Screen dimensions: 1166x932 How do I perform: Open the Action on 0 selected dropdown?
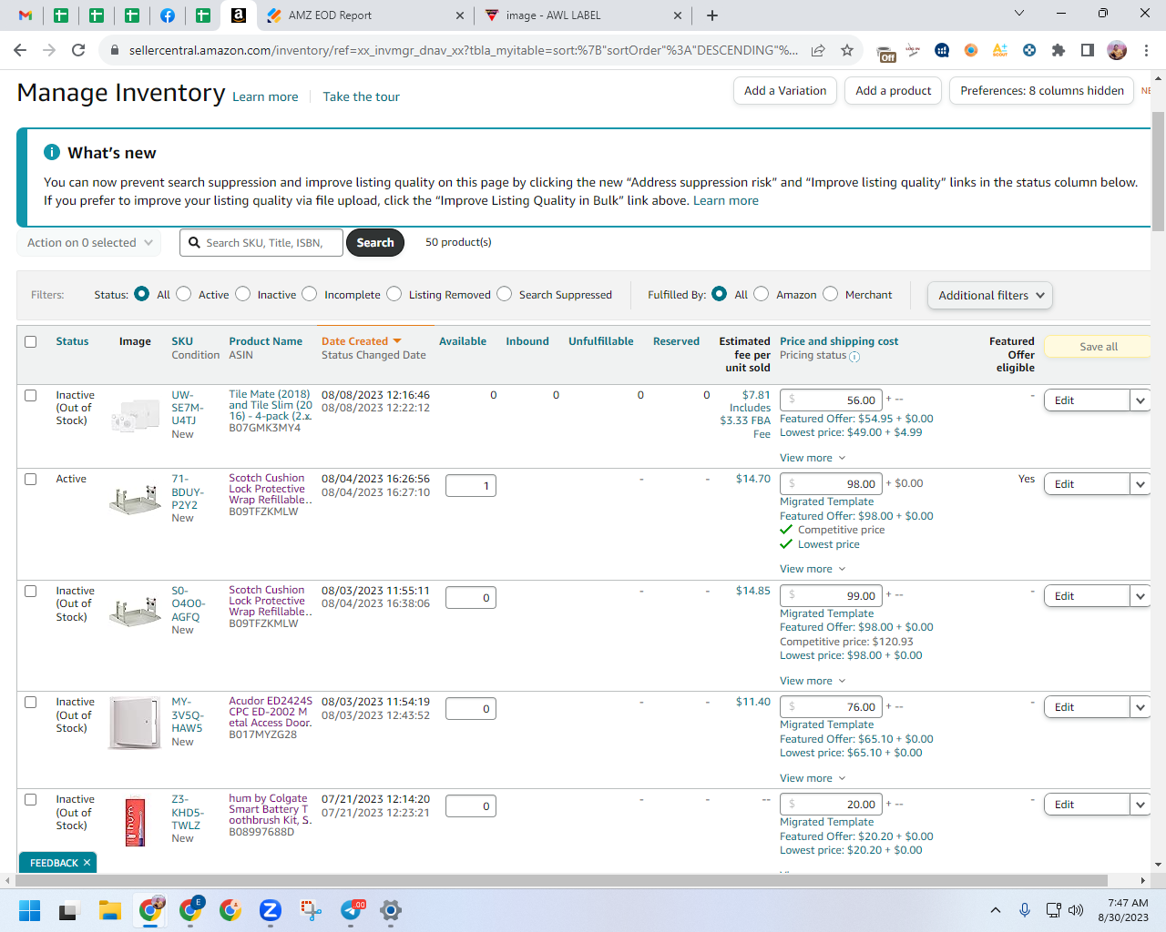(89, 243)
